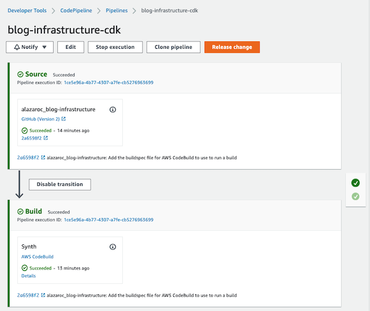Click '13 minutes ago' timestamp
This screenshot has width=370, height=311.
73,268
